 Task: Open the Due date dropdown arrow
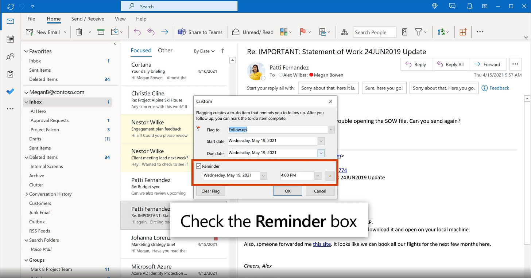coord(321,153)
